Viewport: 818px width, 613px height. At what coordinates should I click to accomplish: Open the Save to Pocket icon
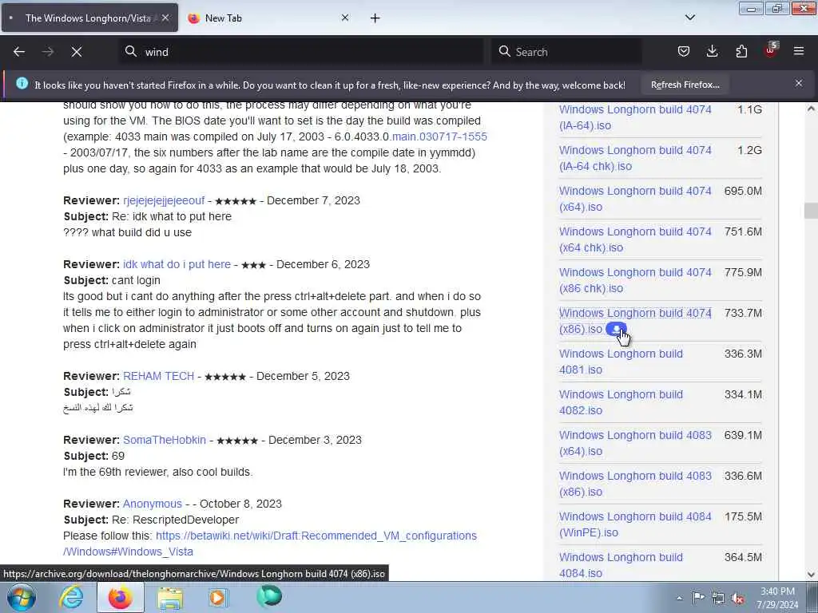(684, 51)
